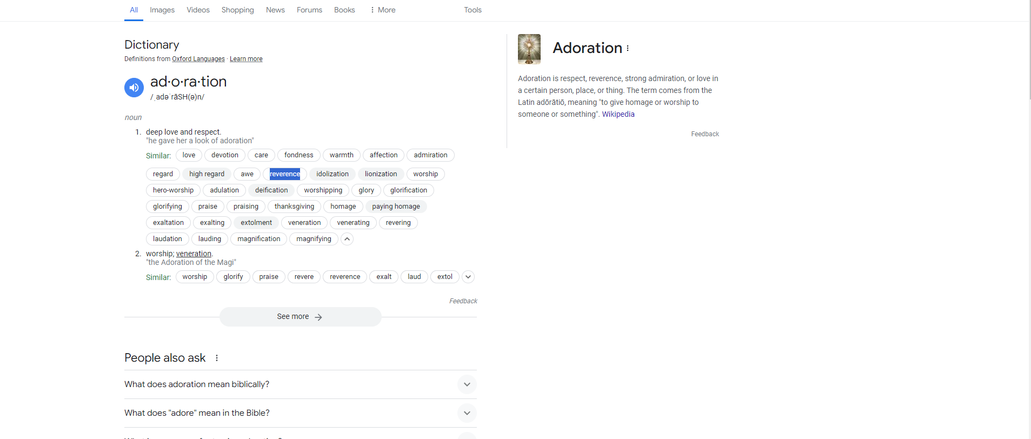This screenshot has height=439, width=1031.
Task: Open People also ask options menu
Action: [217, 358]
